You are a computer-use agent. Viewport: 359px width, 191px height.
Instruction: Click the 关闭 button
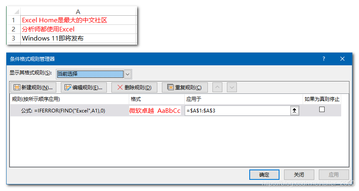point(299,175)
